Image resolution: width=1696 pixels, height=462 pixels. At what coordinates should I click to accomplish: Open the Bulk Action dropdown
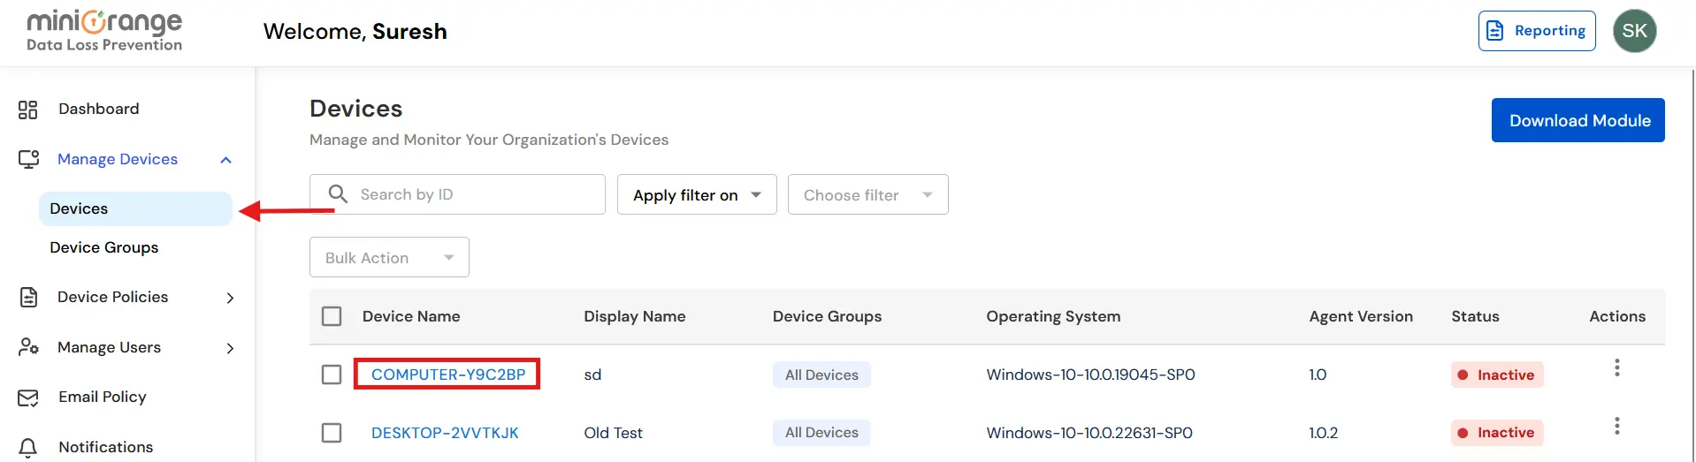tap(389, 257)
